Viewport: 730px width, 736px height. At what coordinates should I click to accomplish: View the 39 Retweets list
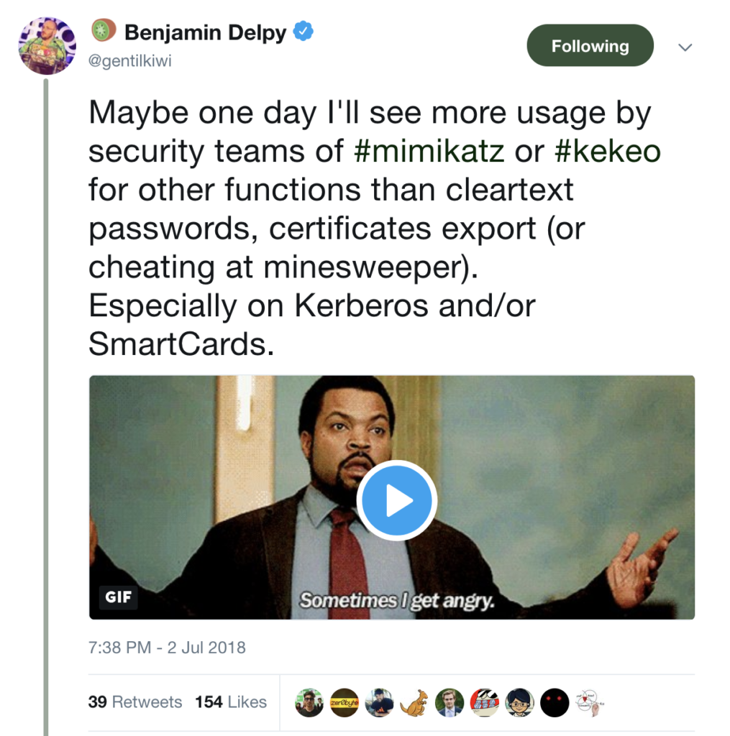pos(135,702)
